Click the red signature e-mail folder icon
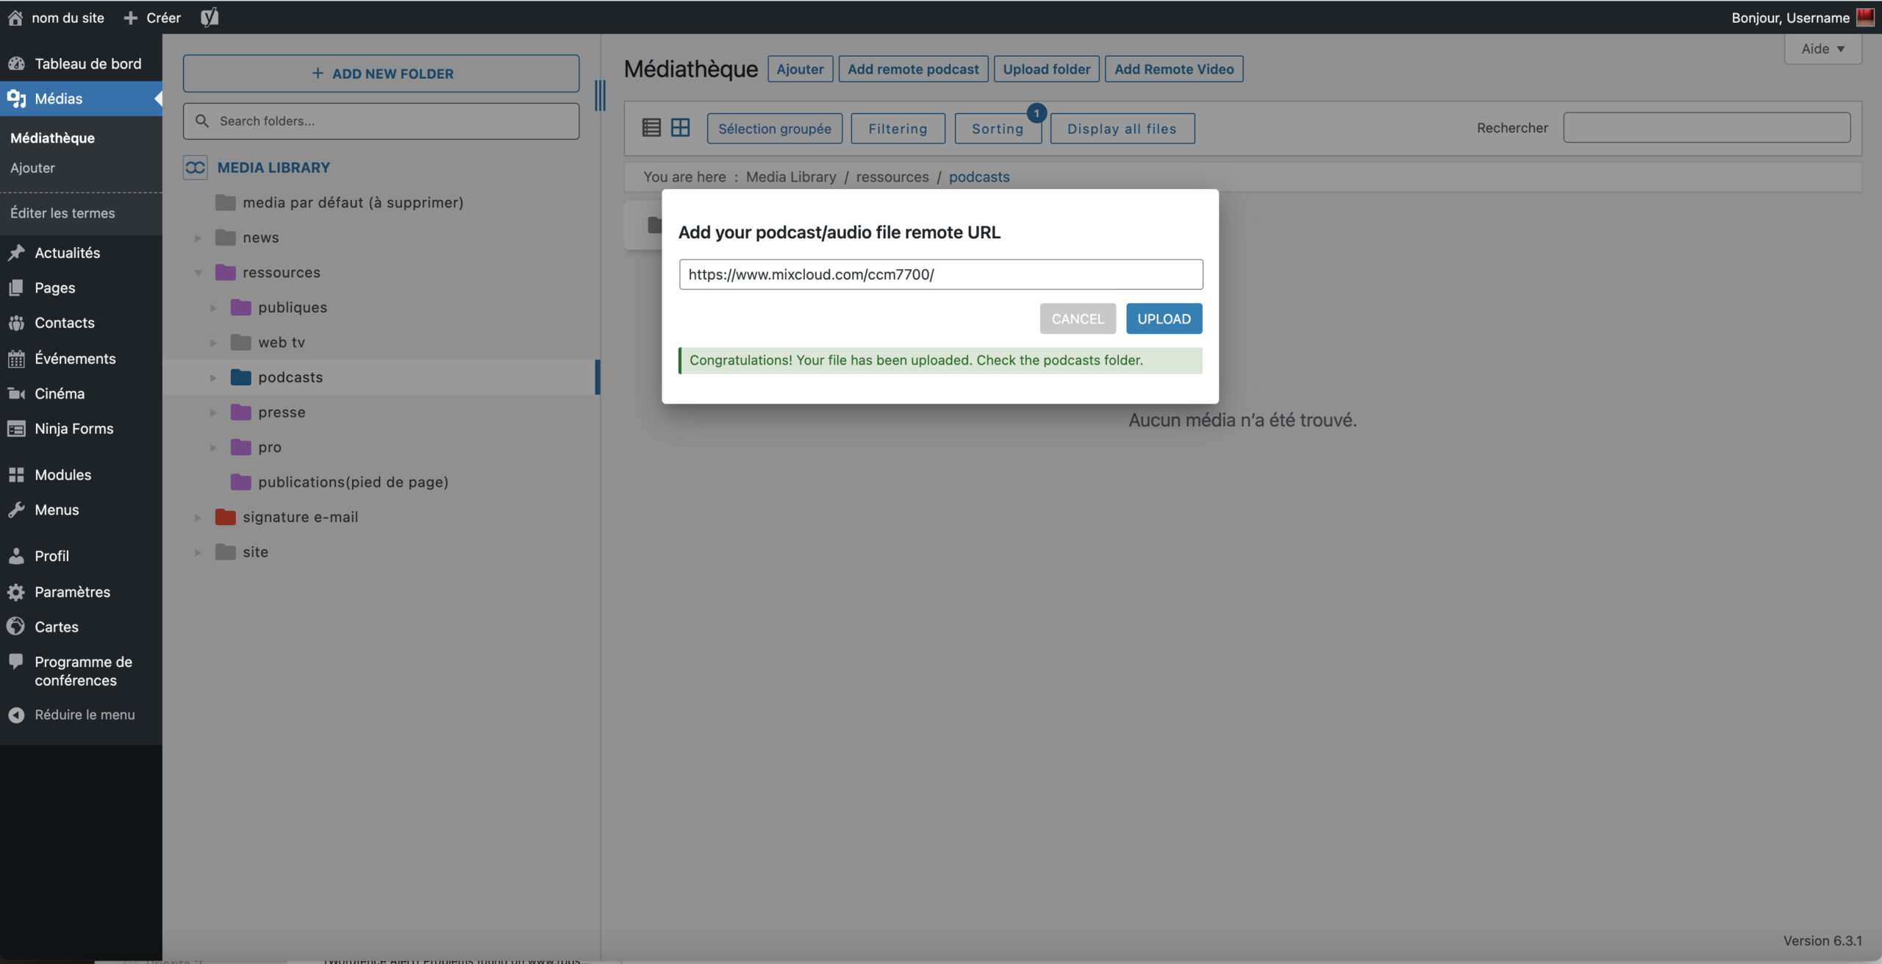The height and width of the screenshot is (964, 1882). point(225,517)
